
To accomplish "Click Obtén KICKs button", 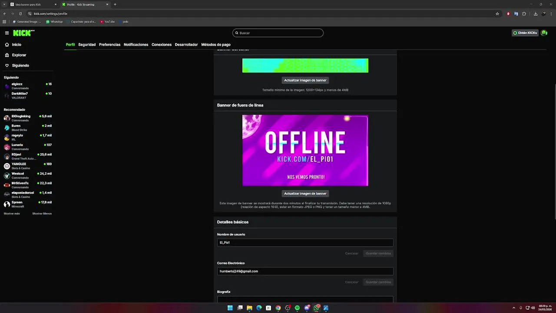I will [x=525, y=33].
